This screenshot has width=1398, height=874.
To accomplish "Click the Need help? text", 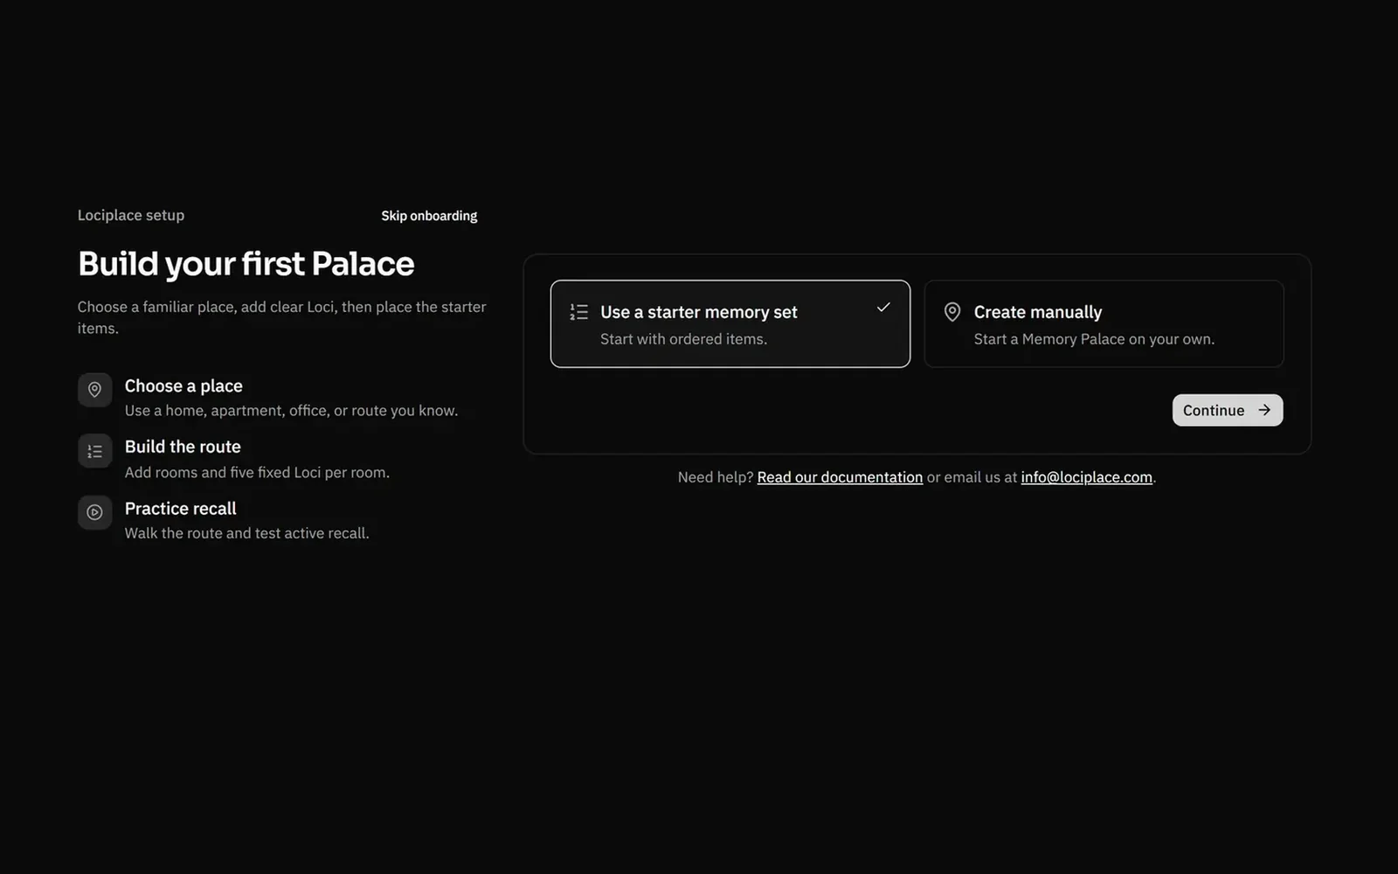I will 716,477.
